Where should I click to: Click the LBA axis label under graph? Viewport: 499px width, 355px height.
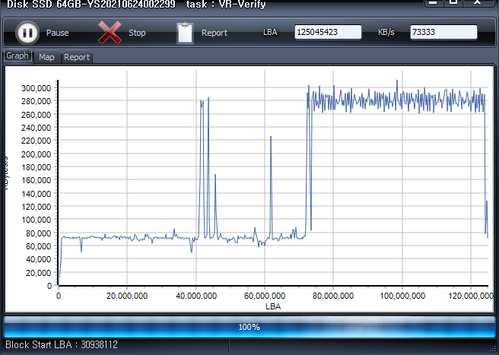[272, 306]
